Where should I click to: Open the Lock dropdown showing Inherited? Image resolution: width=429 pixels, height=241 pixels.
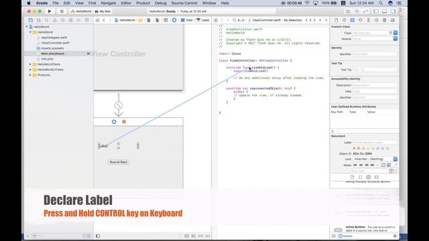pos(375,159)
